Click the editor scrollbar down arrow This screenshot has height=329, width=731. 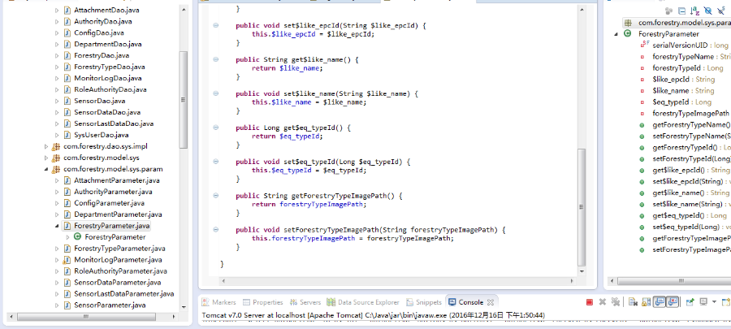pos(582,271)
